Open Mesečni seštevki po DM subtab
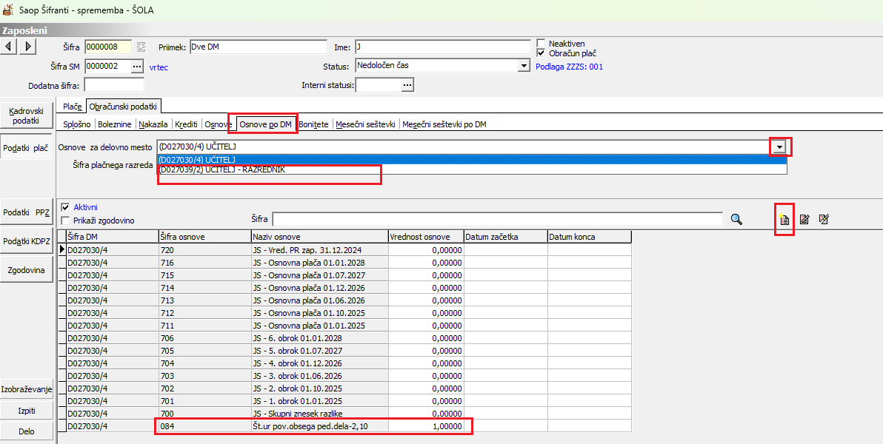This screenshot has width=883, height=444. pyautogui.click(x=444, y=124)
